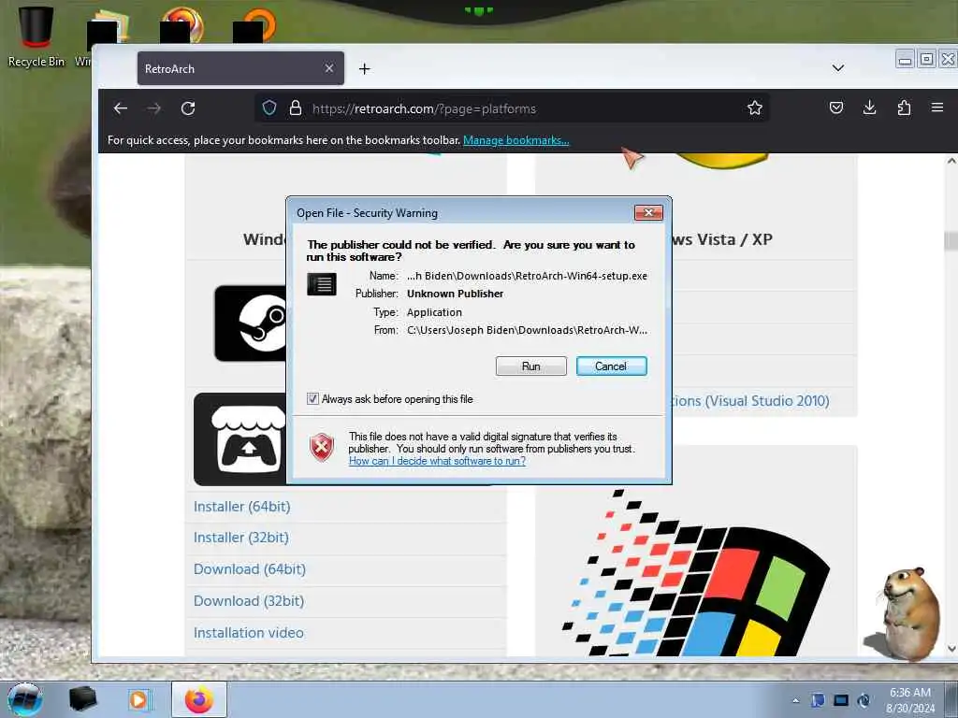Click the red shield warning icon in dialog
Image resolution: width=958 pixels, height=718 pixels.
click(x=322, y=448)
